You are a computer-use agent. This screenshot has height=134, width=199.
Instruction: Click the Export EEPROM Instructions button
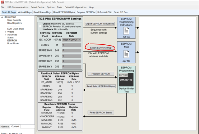click(x=99, y=24)
